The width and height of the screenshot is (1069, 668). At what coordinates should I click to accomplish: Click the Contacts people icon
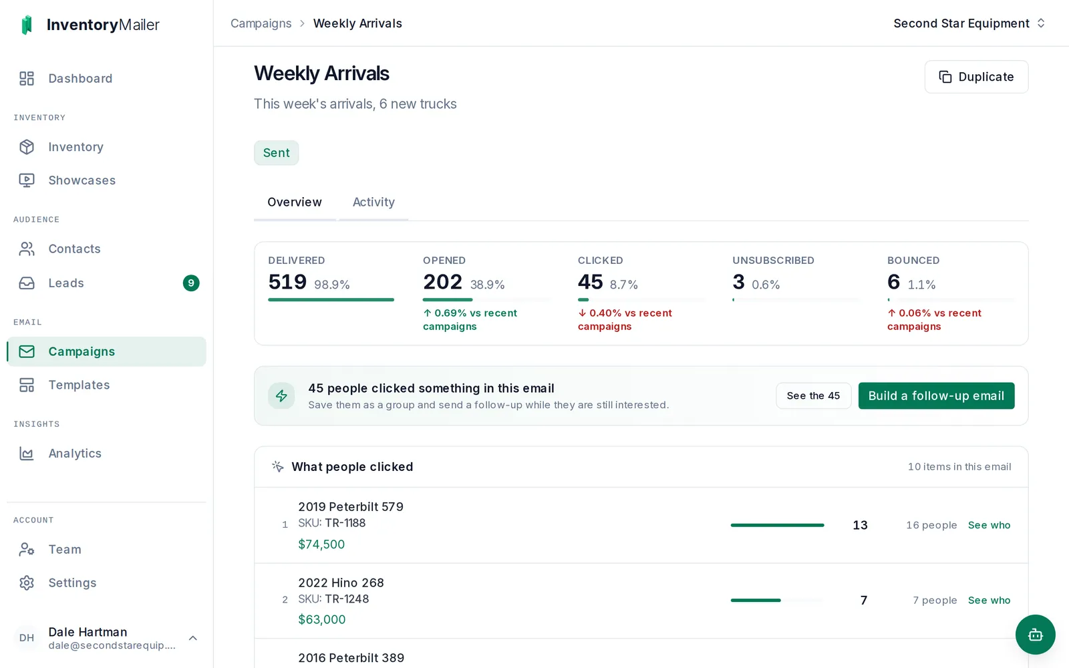pyautogui.click(x=27, y=249)
